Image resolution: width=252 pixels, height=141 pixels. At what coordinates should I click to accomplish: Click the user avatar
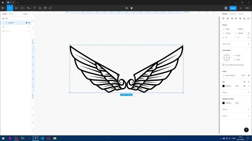[x=226, y=8]
